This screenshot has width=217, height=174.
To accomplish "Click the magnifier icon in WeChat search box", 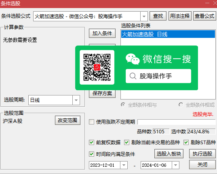I will [x=133, y=76].
